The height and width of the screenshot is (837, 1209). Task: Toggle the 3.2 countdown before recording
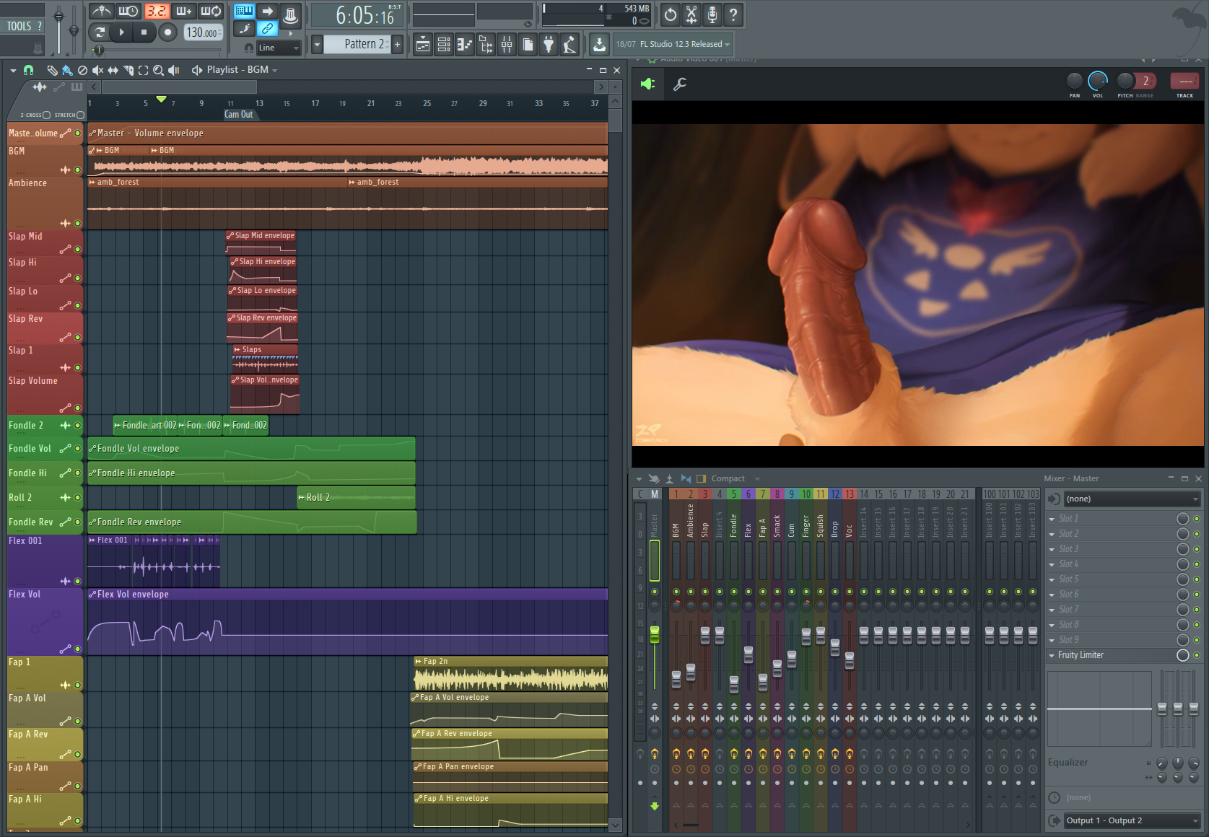click(156, 12)
